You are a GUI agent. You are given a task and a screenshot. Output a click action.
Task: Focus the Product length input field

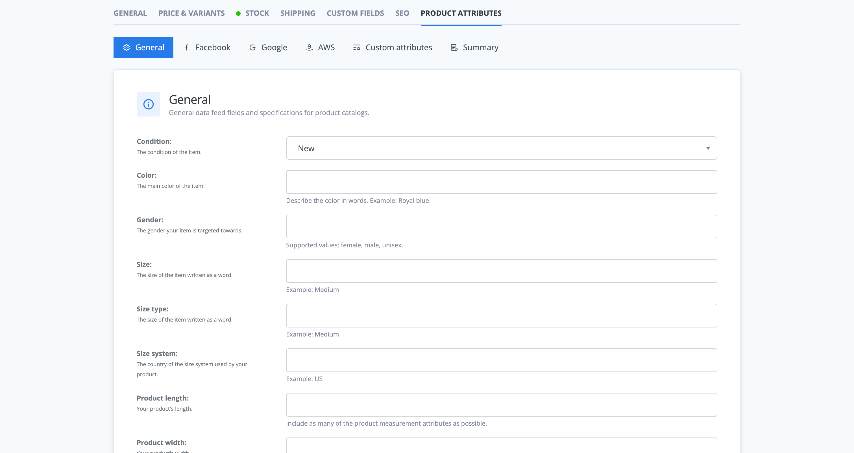pos(501,405)
